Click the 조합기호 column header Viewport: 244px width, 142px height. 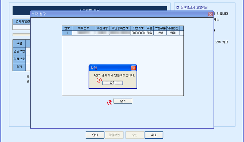click(x=138, y=28)
